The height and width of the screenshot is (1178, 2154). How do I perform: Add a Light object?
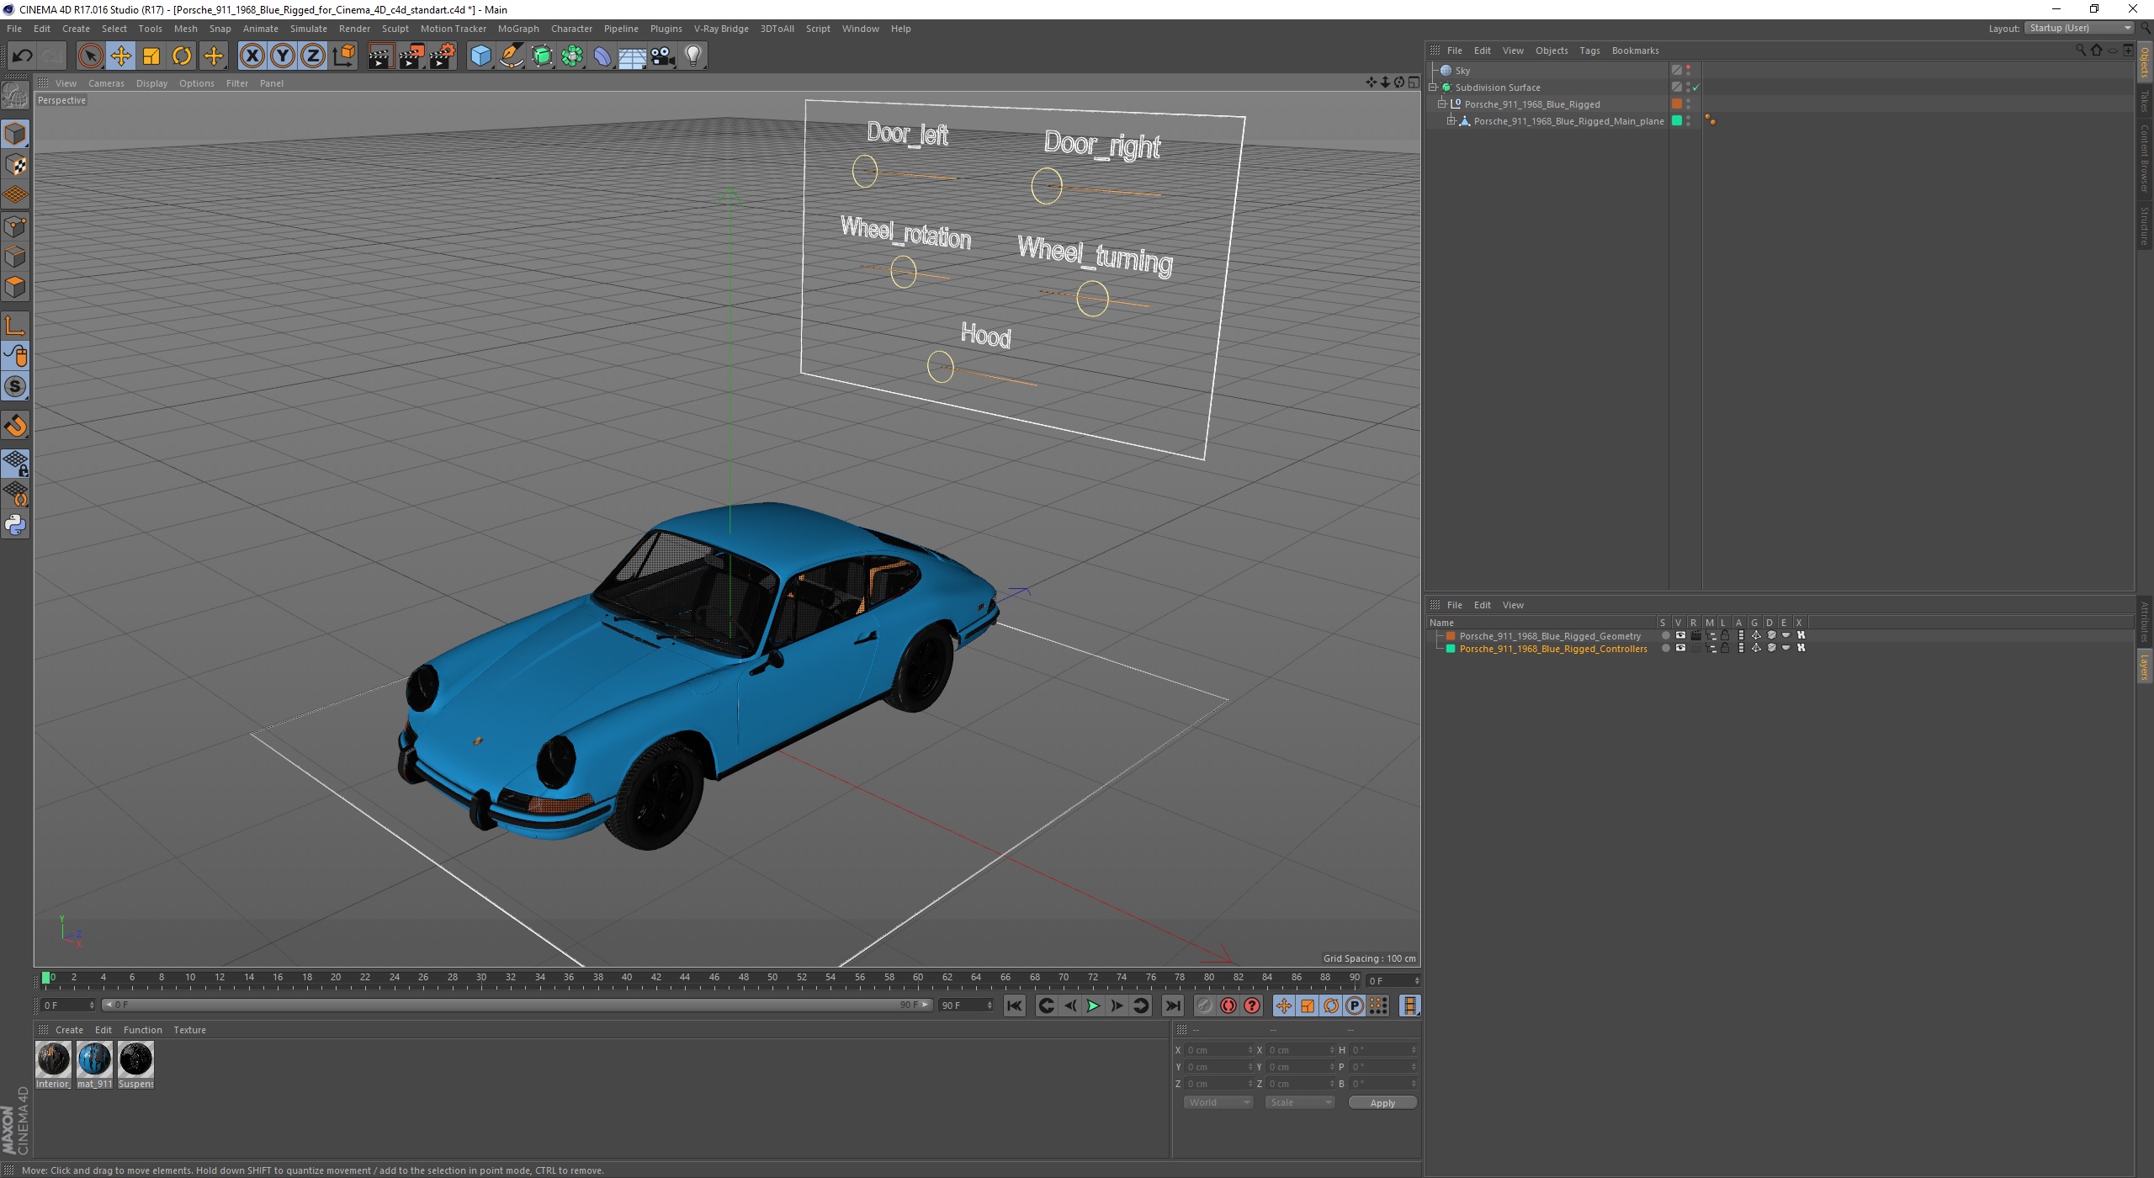[x=693, y=56]
